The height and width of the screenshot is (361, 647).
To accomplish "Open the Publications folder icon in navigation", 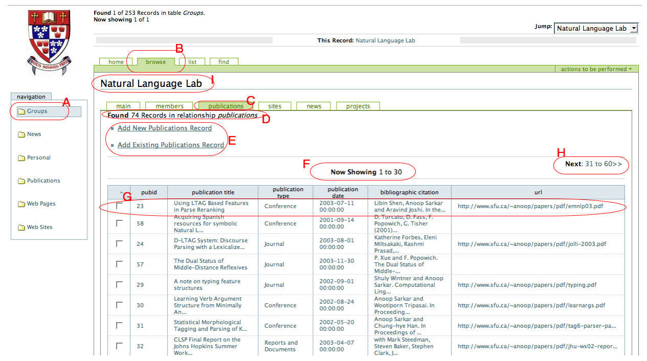I will (21, 181).
